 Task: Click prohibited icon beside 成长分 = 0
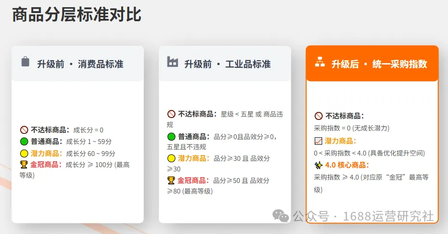pyautogui.click(x=24, y=130)
